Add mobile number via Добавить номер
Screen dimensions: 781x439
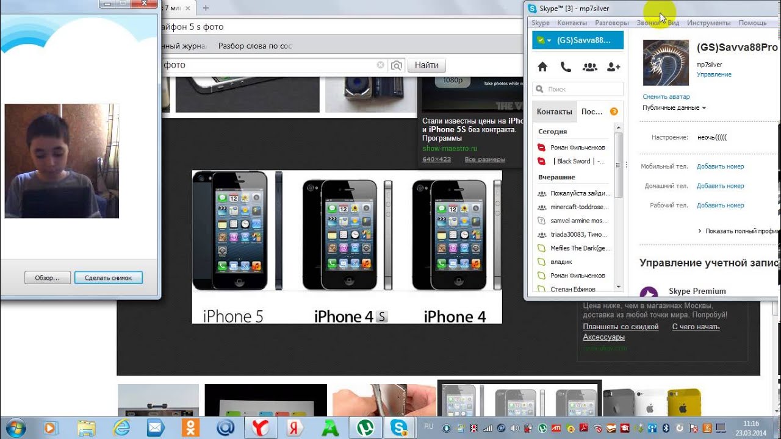click(x=721, y=166)
